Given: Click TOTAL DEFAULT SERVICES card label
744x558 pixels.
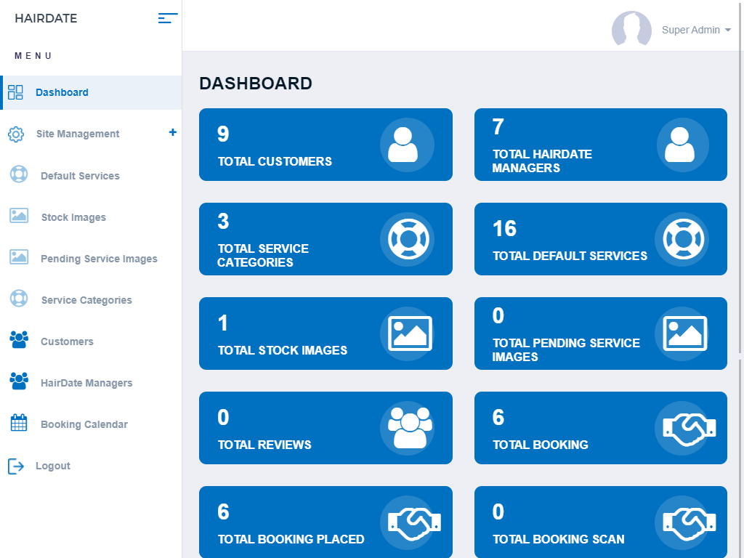Looking at the screenshot, I should coord(570,256).
